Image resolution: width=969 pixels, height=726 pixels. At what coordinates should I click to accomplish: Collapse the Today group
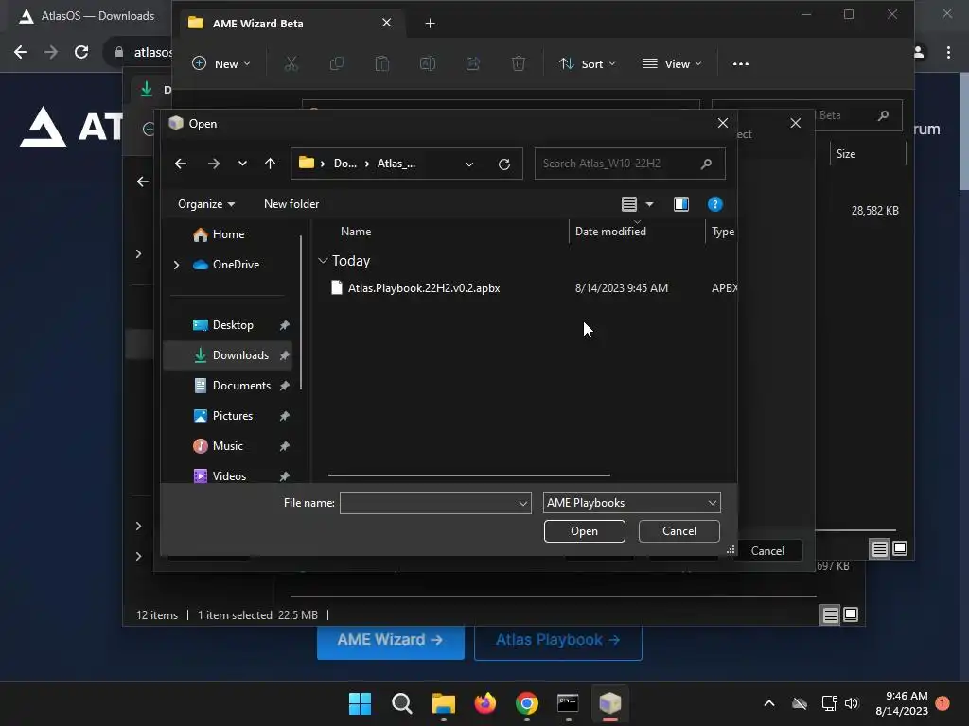[323, 261]
